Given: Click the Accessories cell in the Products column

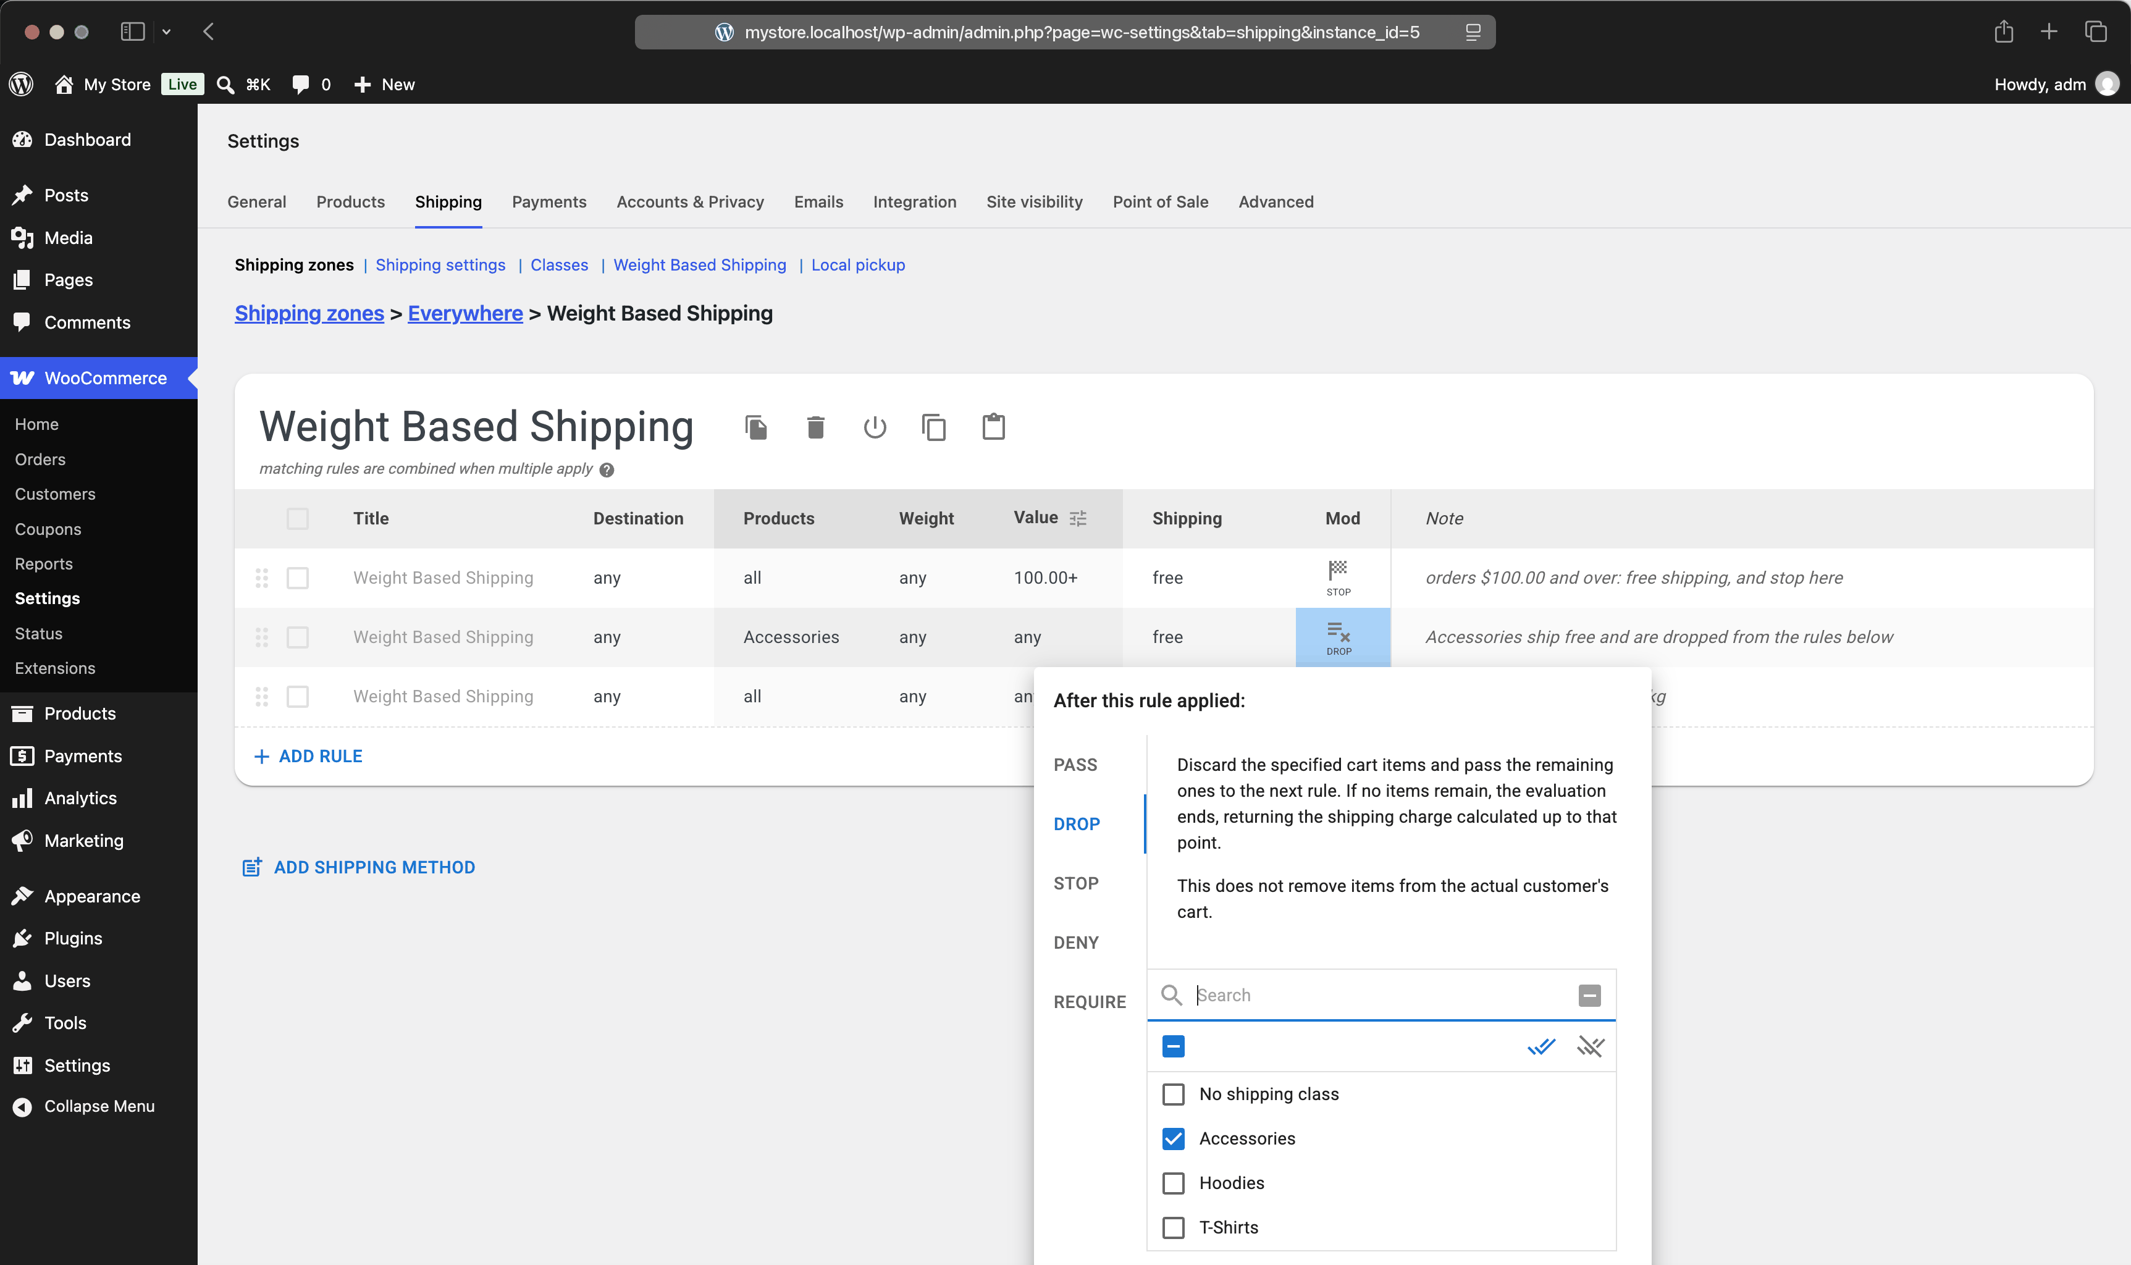Looking at the screenshot, I should click(791, 637).
